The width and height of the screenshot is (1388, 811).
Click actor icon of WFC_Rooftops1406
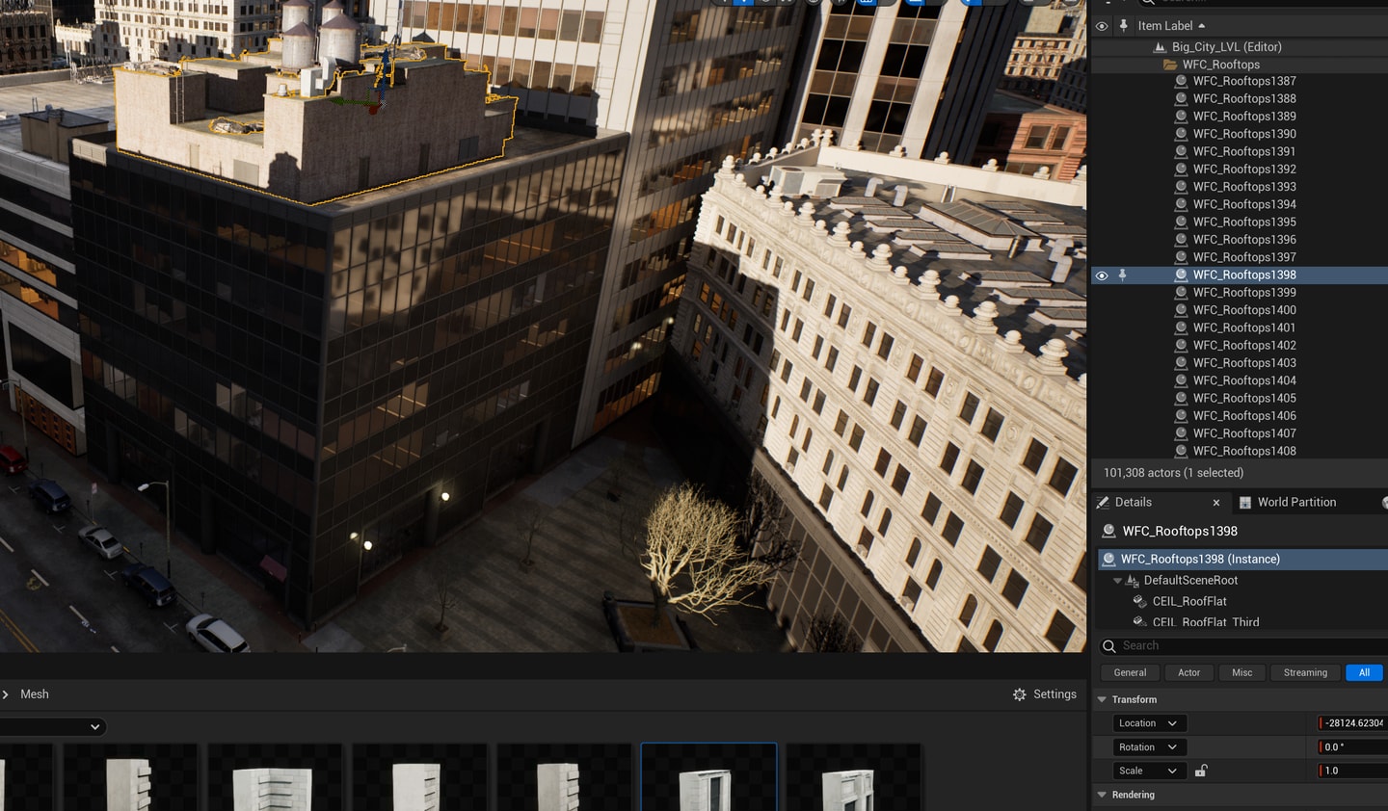click(x=1181, y=416)
